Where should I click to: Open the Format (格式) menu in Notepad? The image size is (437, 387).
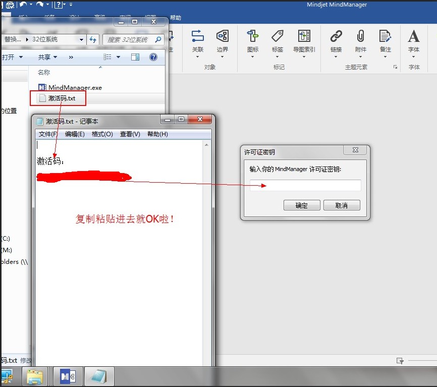coord(102,134)
